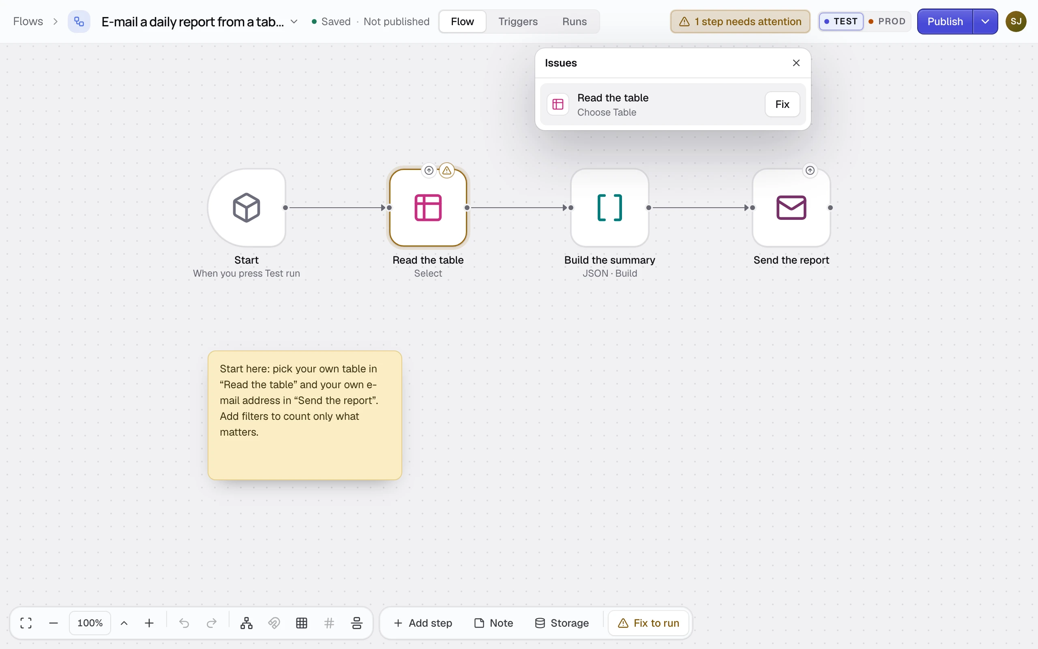Click the align-center icon in the bottom toolbar
Screen dimensions: 1038x649
tap(357, 623)
